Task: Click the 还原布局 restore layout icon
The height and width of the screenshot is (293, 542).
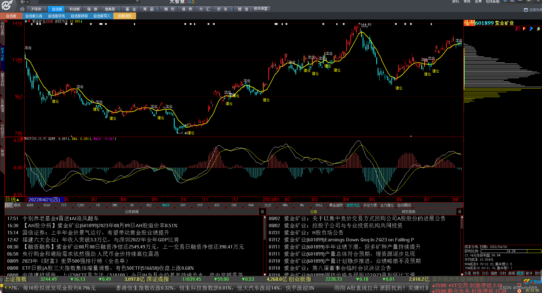Action: (526, 10)
